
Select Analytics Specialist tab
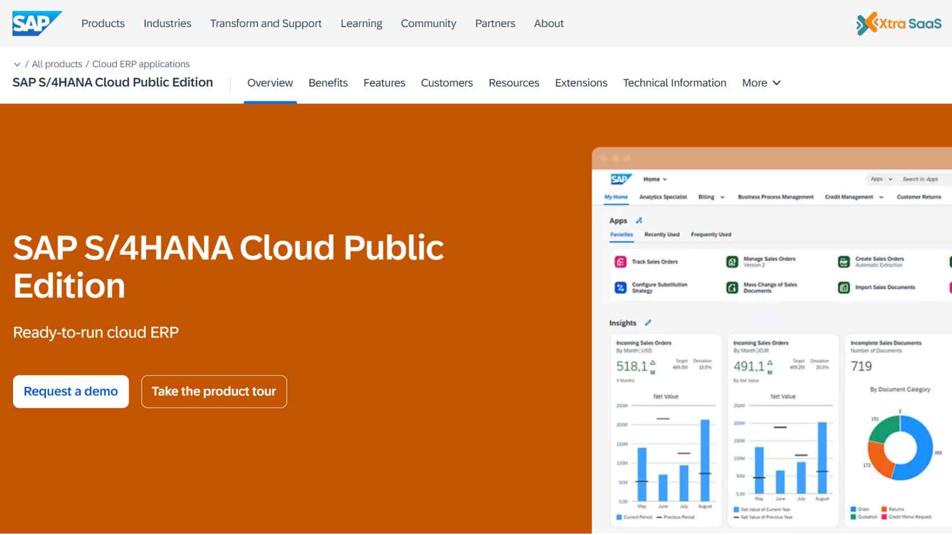(663, 197)
